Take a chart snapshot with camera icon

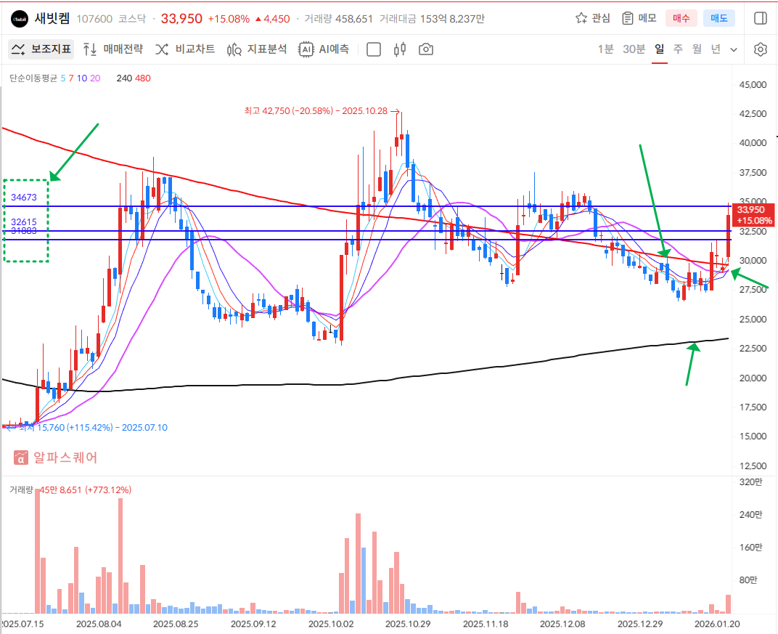click(426, 49)
